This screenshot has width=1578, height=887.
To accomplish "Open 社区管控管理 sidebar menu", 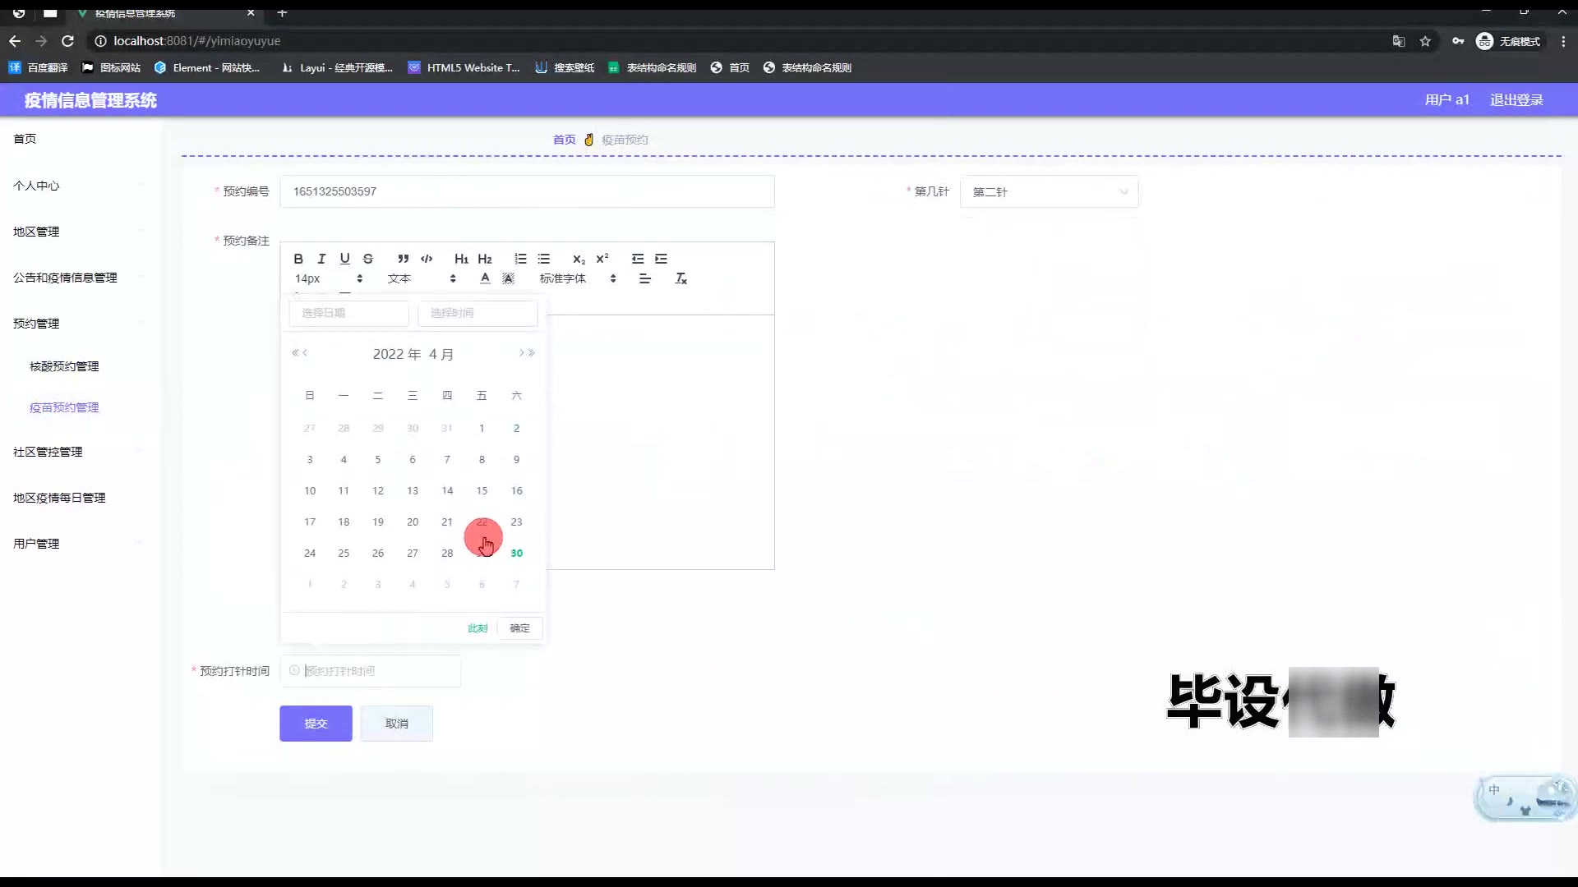I will (48, 452).
